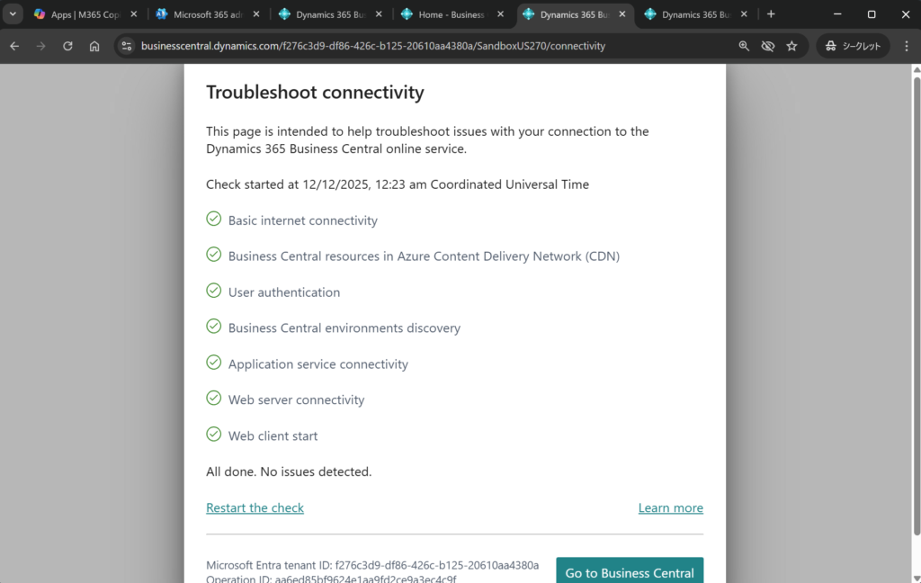The image size is (921, 583).
Task: Reload the connectivity page
Action: [67, 46]
